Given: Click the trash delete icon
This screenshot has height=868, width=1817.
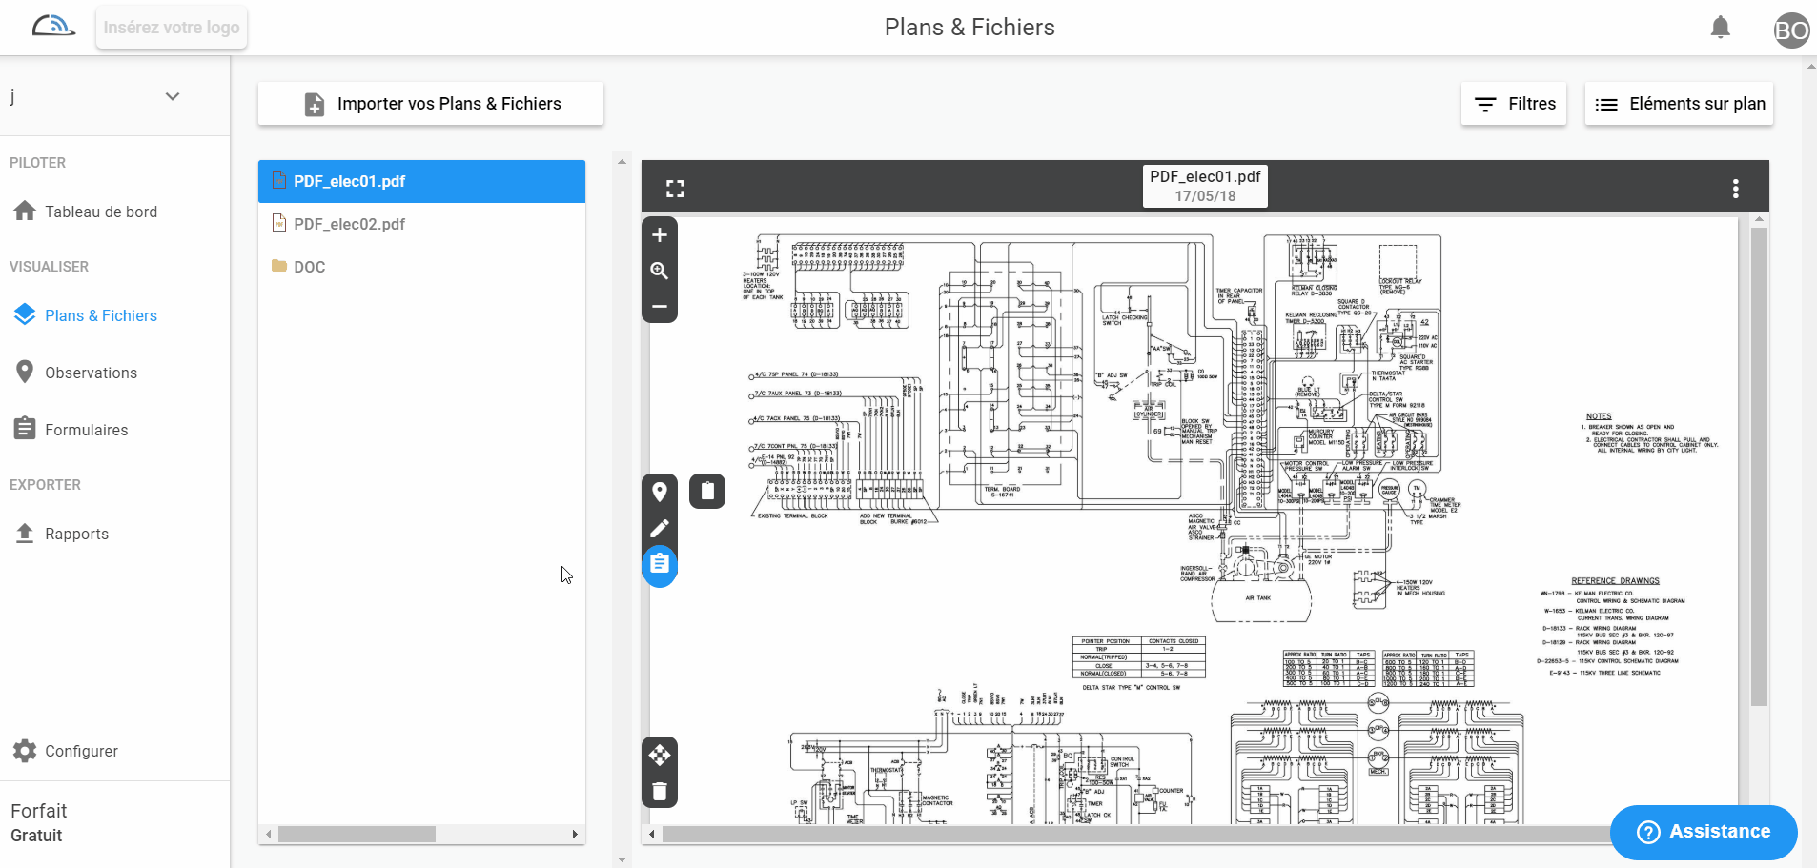Looking at the screenshot, I should click(x=659, y=791).
